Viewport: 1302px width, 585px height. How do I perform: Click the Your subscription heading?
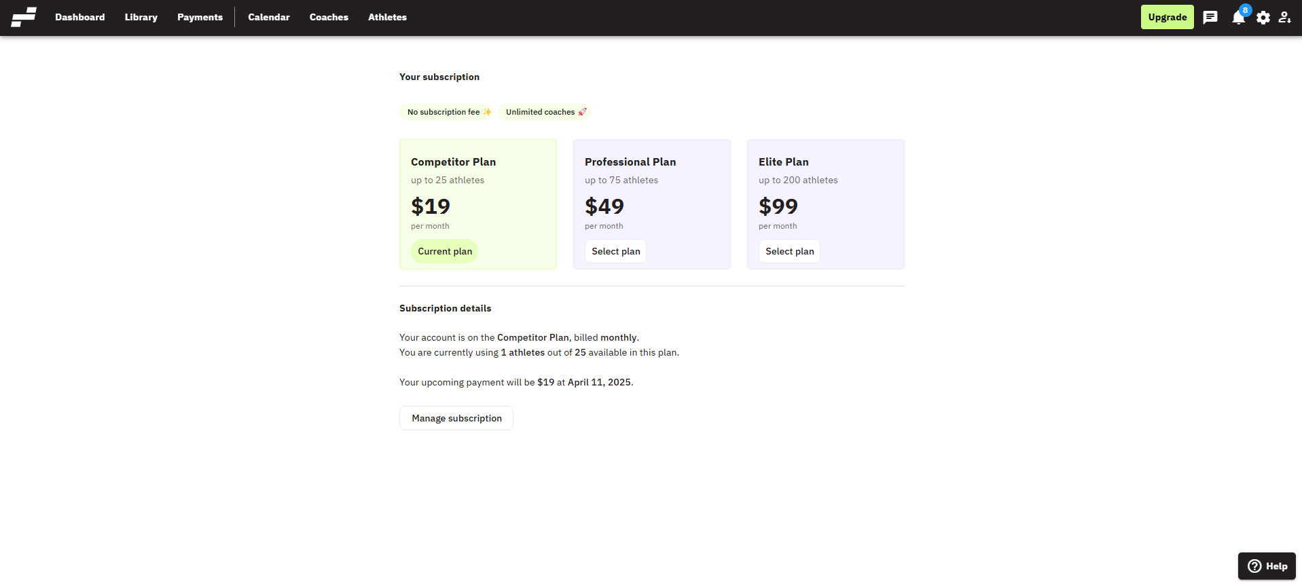point(439,77)
